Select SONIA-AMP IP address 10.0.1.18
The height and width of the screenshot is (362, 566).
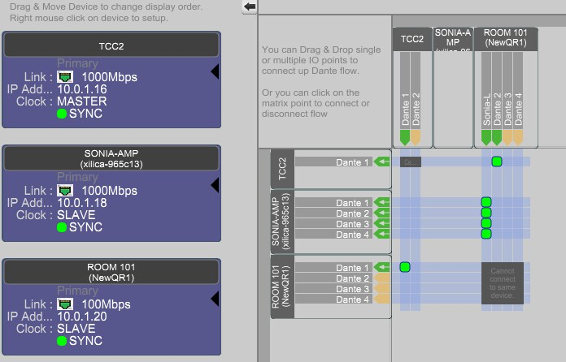[82, 203]
